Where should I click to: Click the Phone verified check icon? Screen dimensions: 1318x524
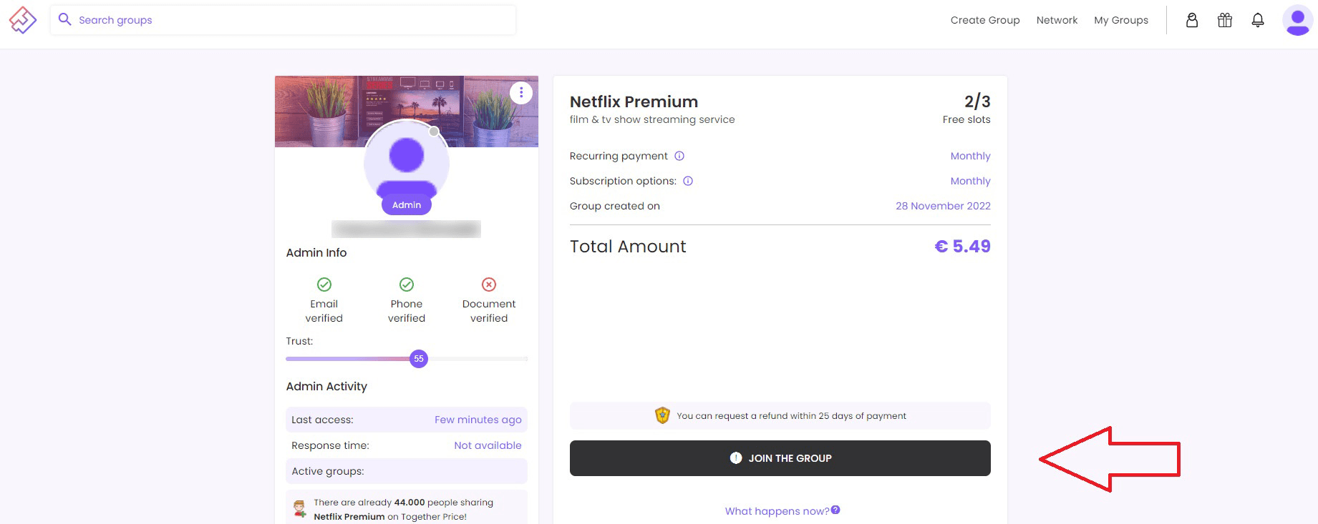pyautogui.click(x=407, y=285)
